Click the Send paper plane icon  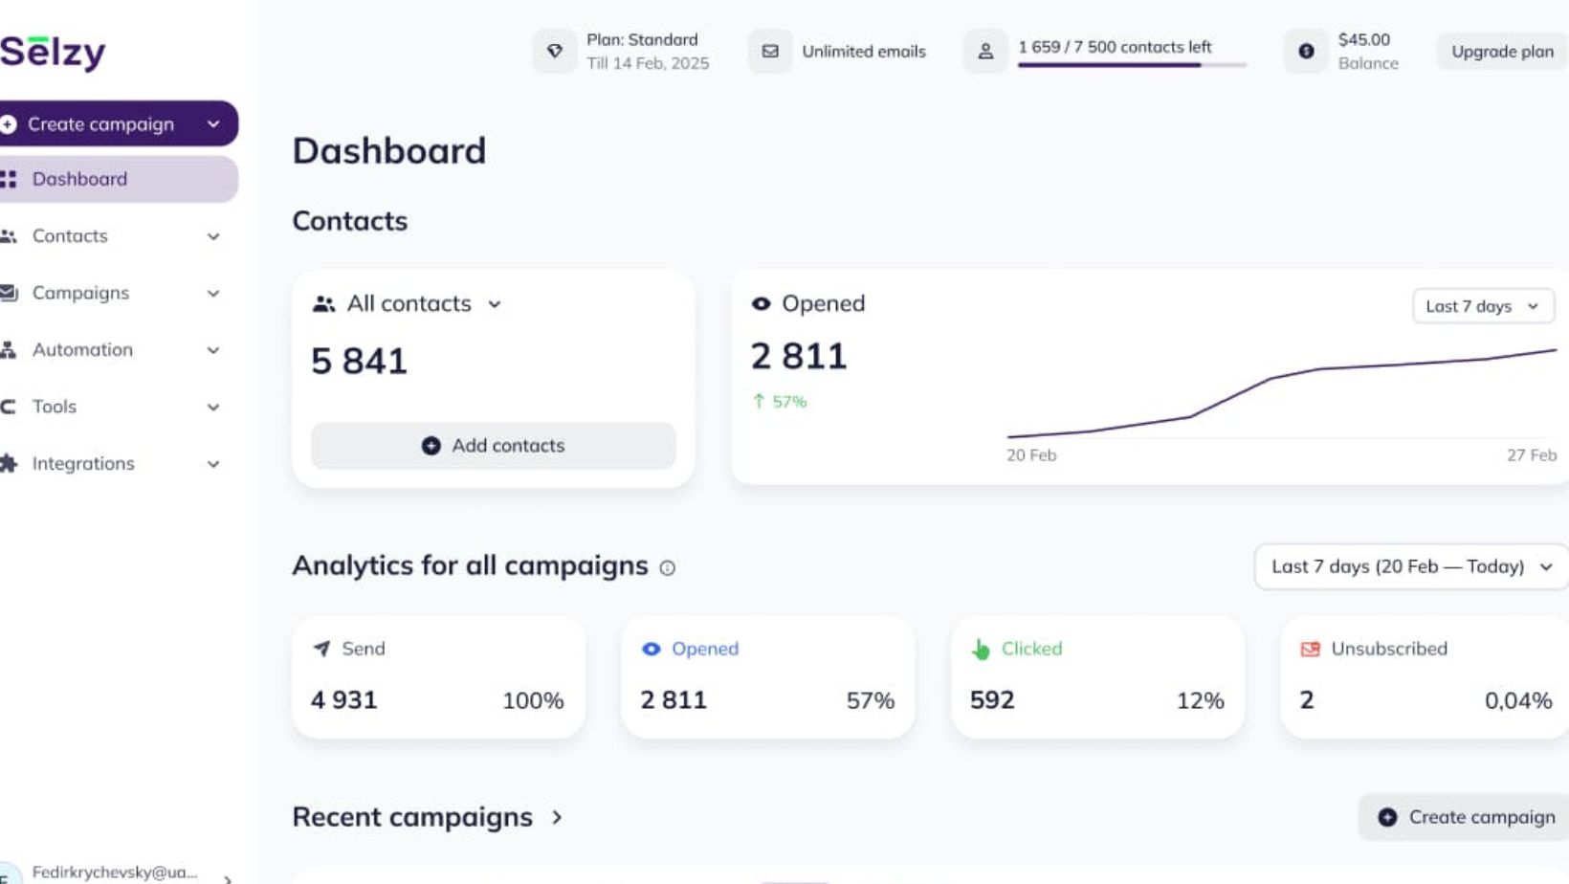coord(322,649)
